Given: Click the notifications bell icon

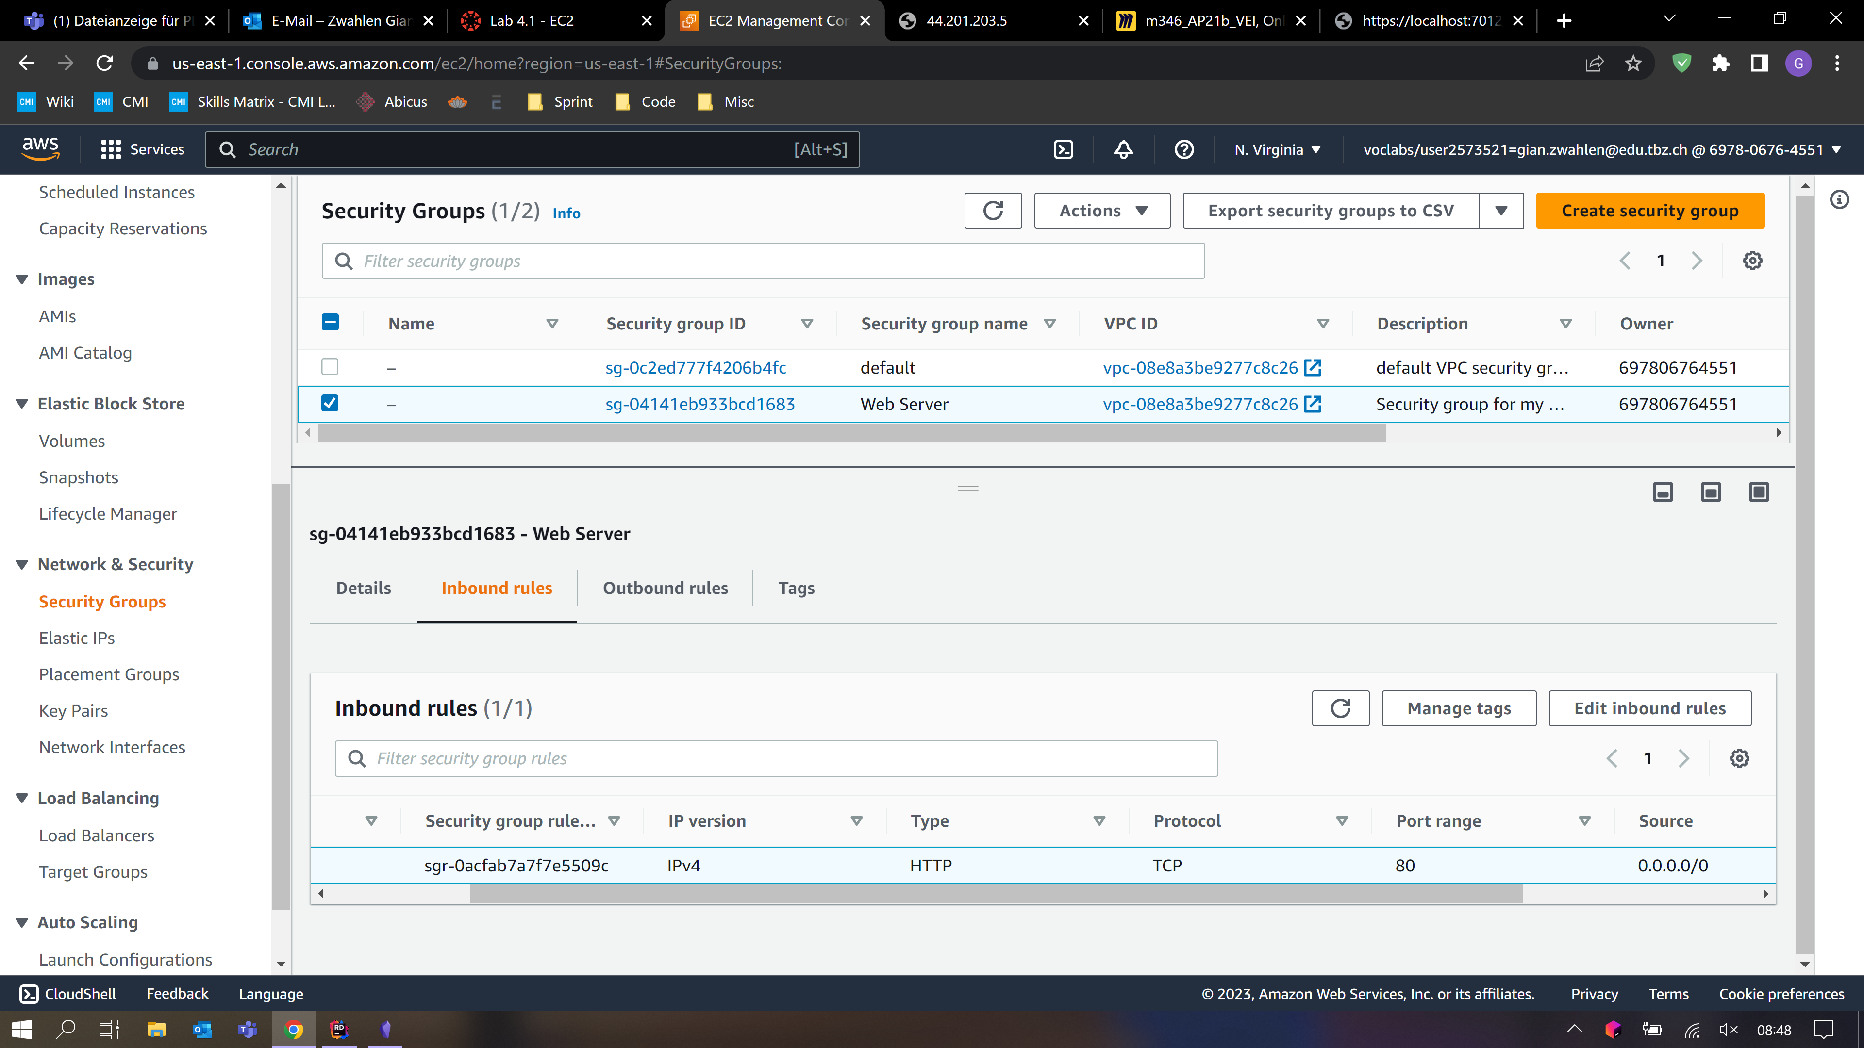Looking at the screenshot, I should click(1123, 150).
